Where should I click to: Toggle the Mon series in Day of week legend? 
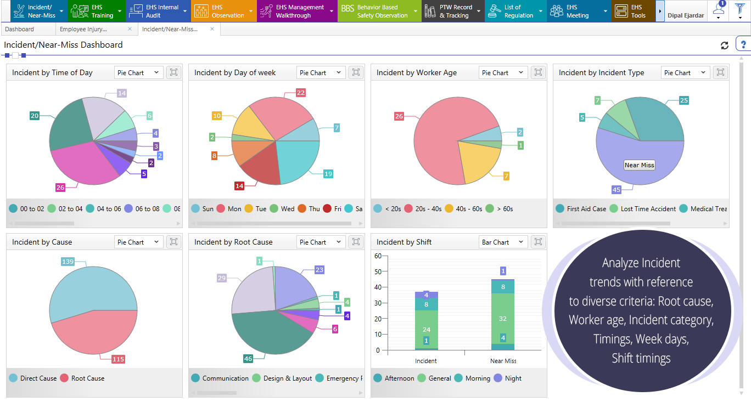pos(234,208)
